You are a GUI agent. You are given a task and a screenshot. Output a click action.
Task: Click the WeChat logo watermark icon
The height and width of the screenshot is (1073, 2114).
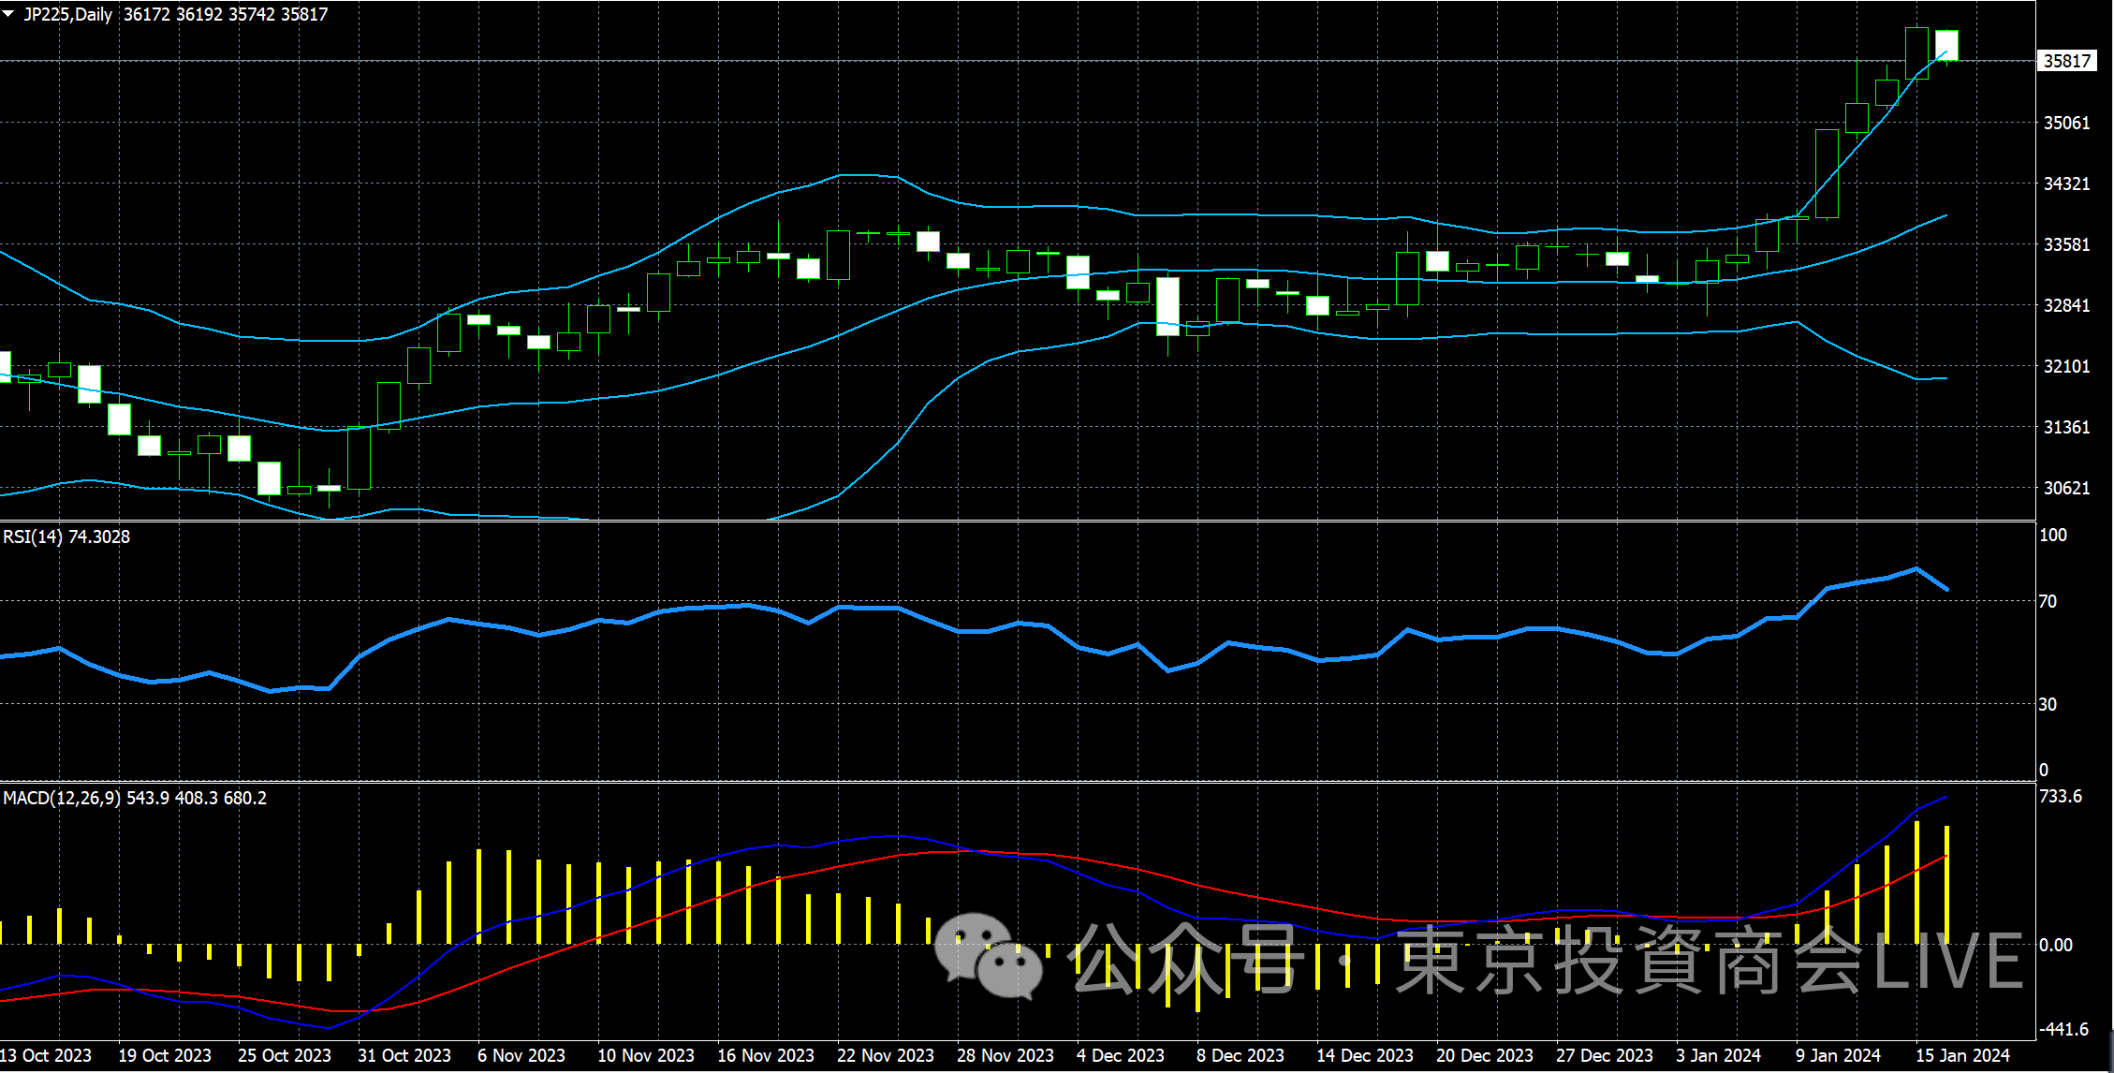(989, 956)
